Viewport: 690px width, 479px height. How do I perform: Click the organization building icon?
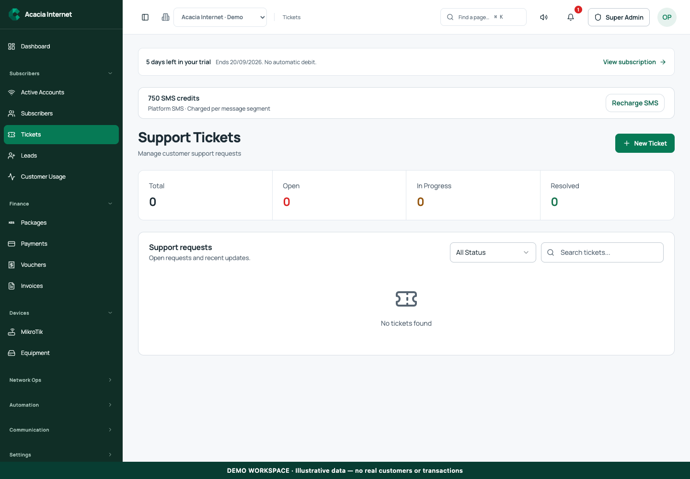(165, 17)
